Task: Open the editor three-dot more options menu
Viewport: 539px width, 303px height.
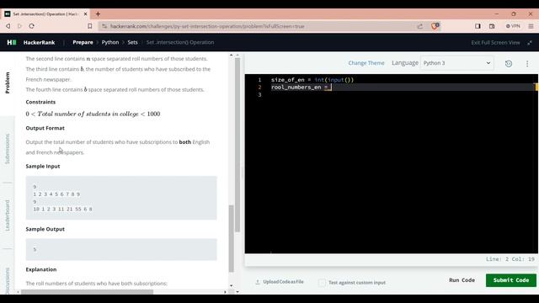Action: pyautogui.click(x=527, y=64)
